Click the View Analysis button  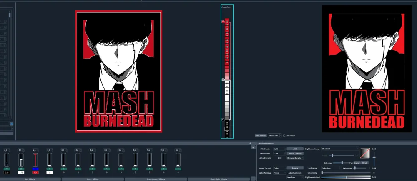coord(261,135)
